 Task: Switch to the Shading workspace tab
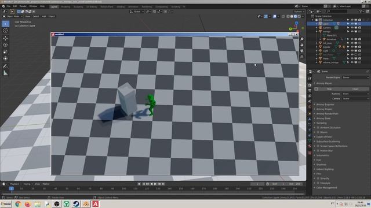point(121,7)
